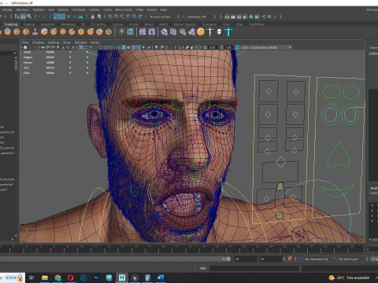Click the green nose control curve
The image size is (378, 283).
tap(339, 156)
